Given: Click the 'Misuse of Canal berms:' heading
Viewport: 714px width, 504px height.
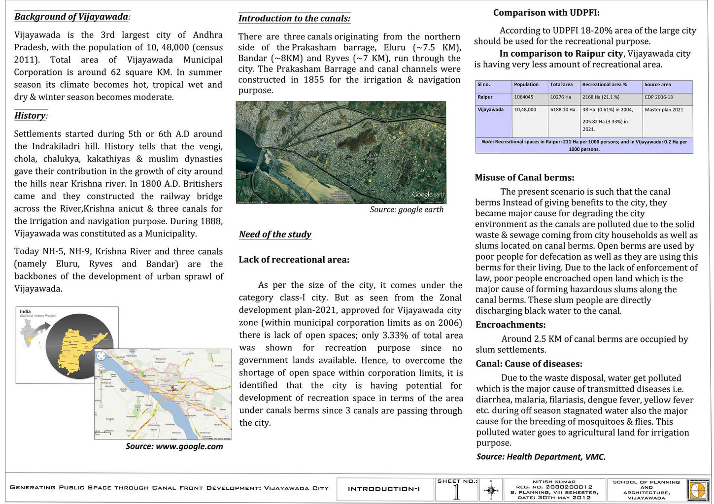Looking at the screenshot, I should [524, 177].
